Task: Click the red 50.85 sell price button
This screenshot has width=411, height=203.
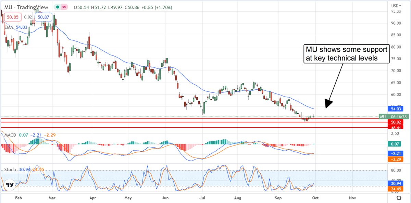Action: coord(13,17)
